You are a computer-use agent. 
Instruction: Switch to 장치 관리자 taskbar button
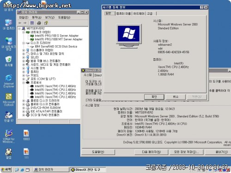[x=51, y=170]
